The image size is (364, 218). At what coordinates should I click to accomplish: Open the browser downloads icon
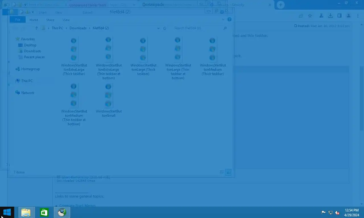330,16
